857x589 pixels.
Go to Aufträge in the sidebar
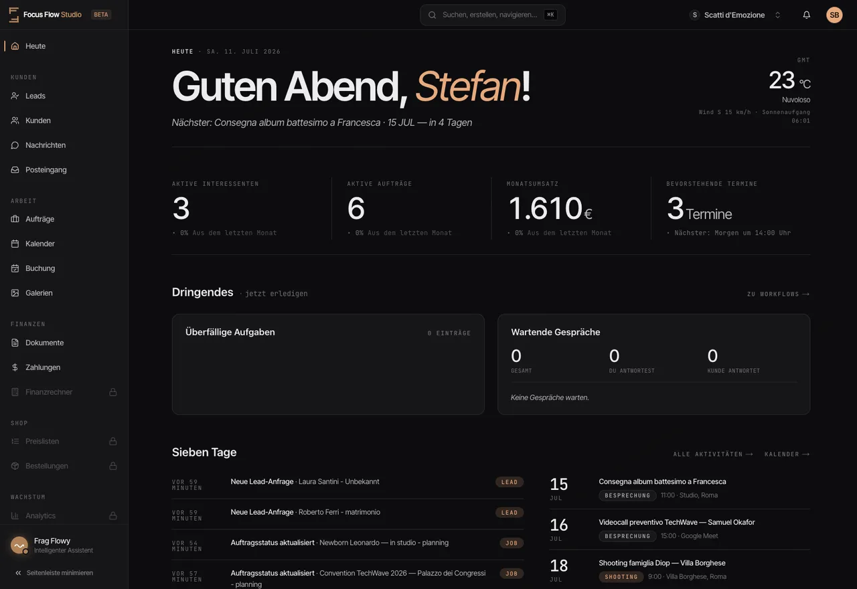[x=64, y=219]
